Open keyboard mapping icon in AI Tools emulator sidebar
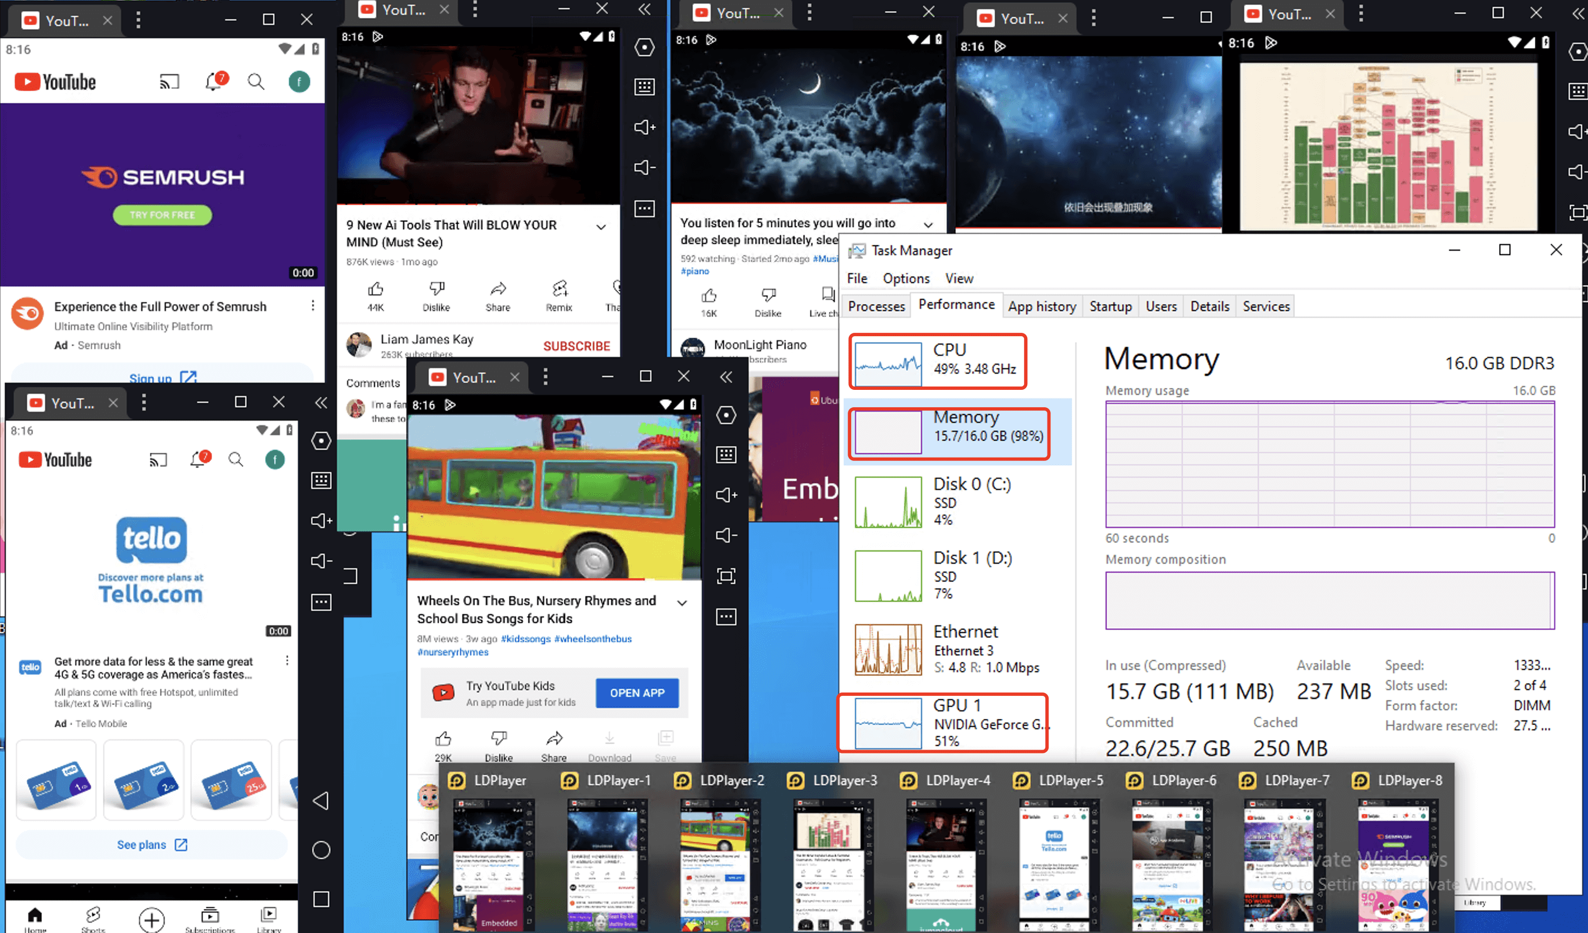Image resolution: width=1588 pixels, height=933 pixels. click(644, 87)
